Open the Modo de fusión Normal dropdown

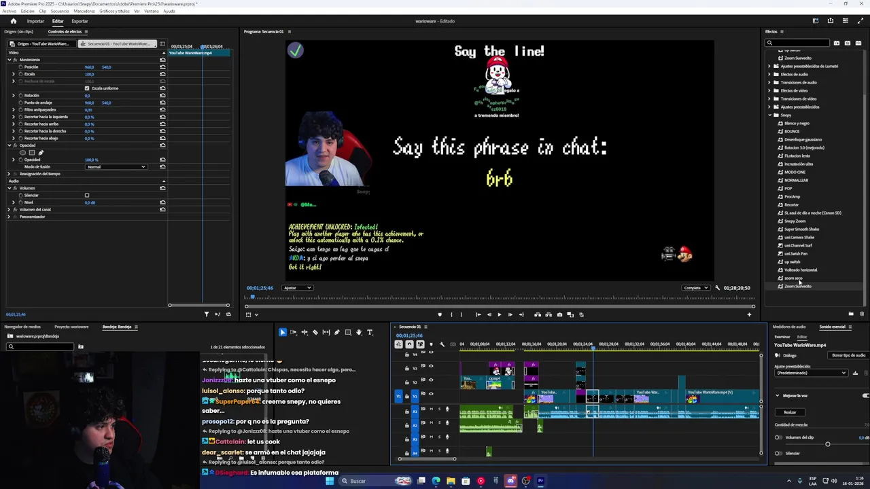tap(116, 166)
